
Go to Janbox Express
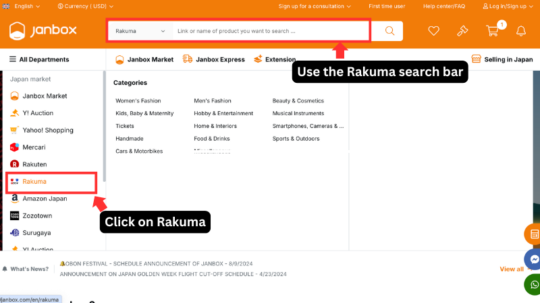(x=213, y=59)
